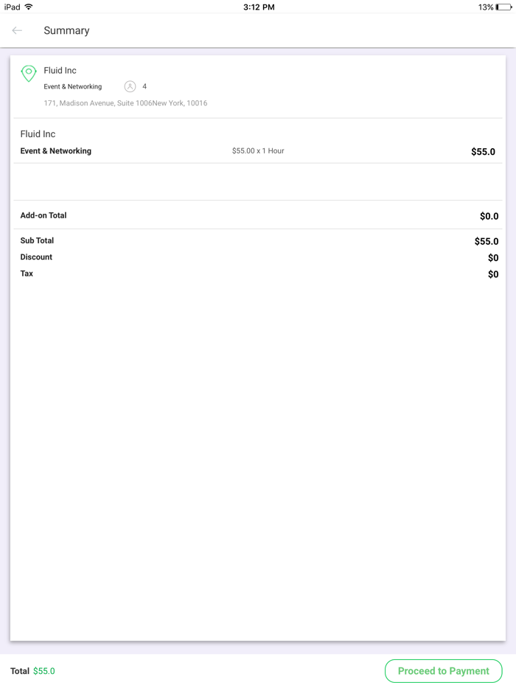Screen dimensions: 516x688
Task: Tap the Summary page title
Action: [66, 30]
